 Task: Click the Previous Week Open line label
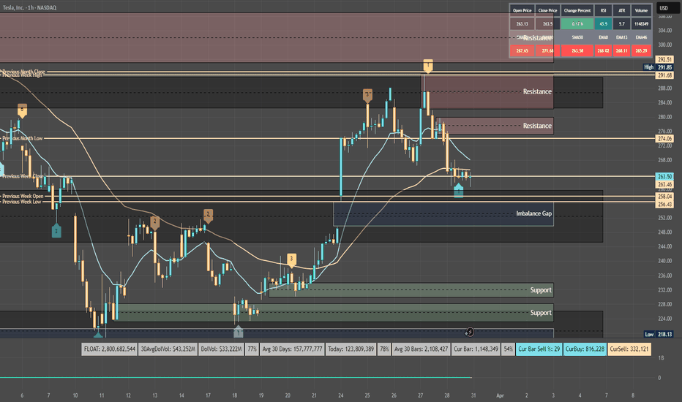click(x=23, y=196)
